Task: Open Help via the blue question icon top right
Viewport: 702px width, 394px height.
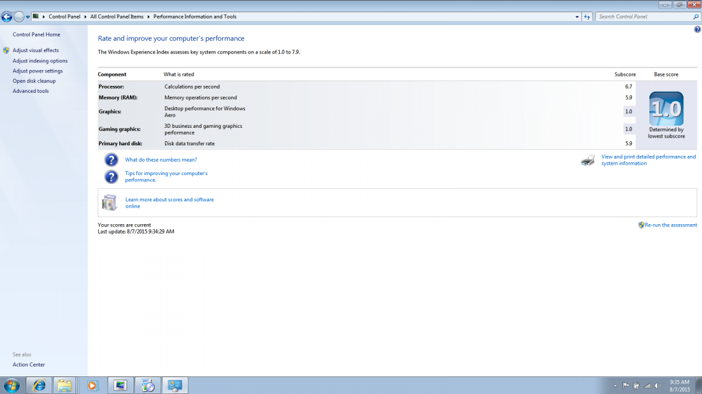Action: pyautogui.click(x=697, y=29)
